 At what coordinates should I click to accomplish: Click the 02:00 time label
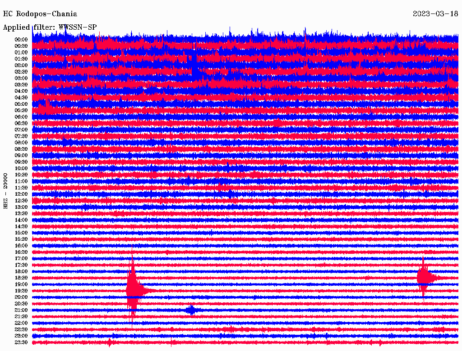pos(21,66)
